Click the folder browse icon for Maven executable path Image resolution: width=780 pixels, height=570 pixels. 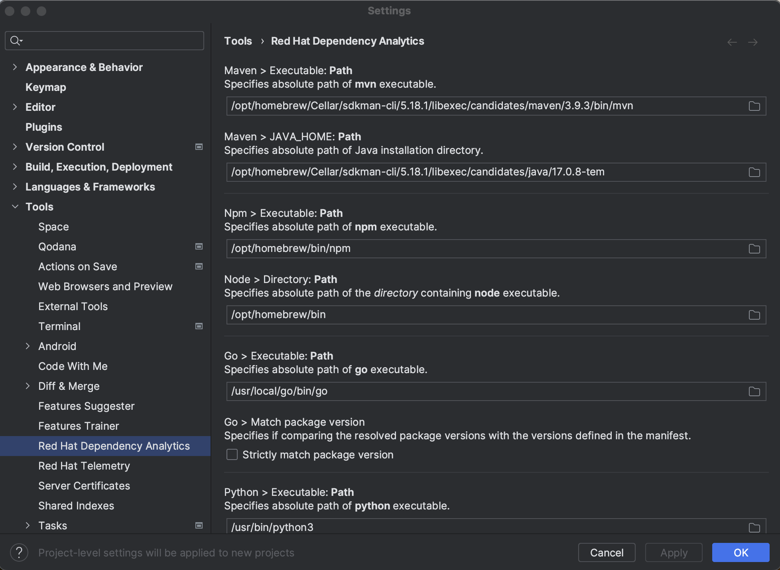[x=754, y=106]
